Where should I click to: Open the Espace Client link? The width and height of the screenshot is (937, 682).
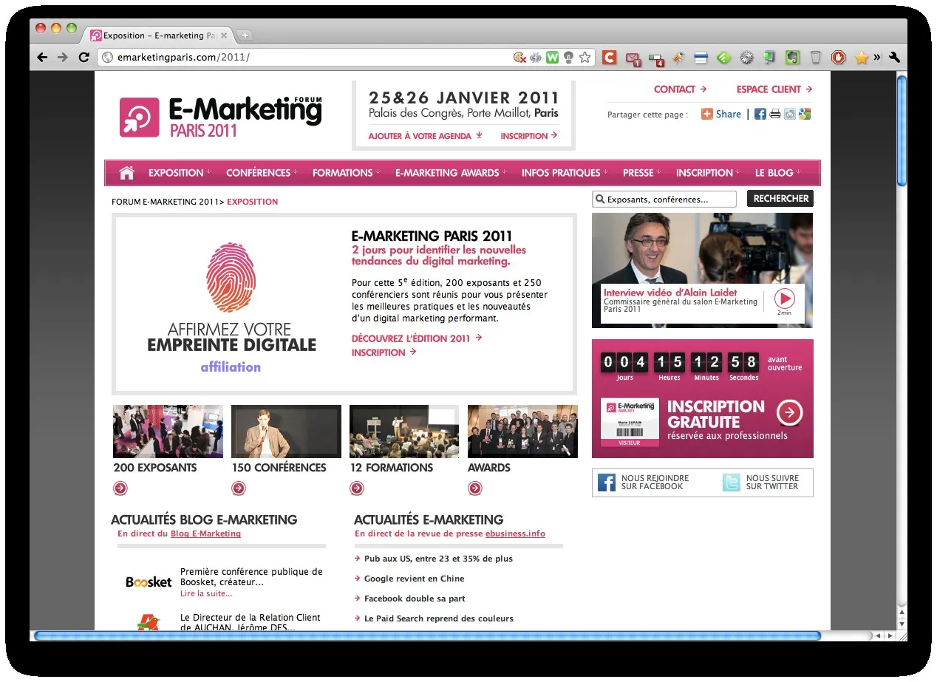(x=774, y=89)
